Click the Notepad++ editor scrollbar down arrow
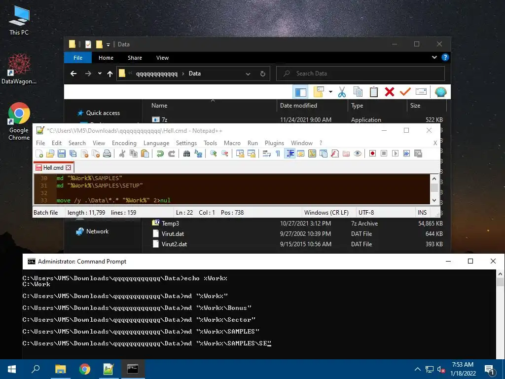This screenshot has width=505, height=379. (x=434, y=200)
